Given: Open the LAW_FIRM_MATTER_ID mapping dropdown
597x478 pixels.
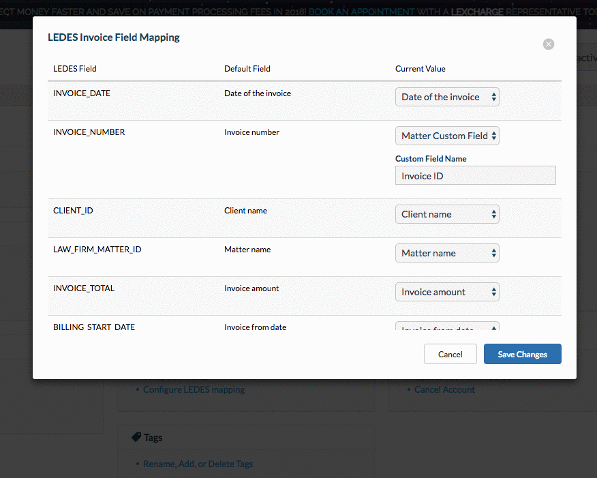Looking at the screenshot, I should coord(446,252).
